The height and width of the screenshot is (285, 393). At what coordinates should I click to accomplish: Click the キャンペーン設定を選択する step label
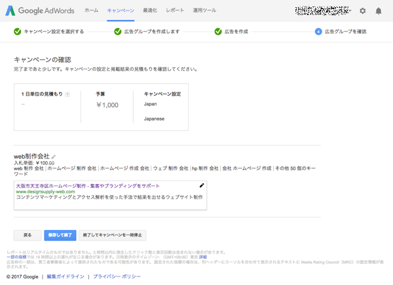54,31
